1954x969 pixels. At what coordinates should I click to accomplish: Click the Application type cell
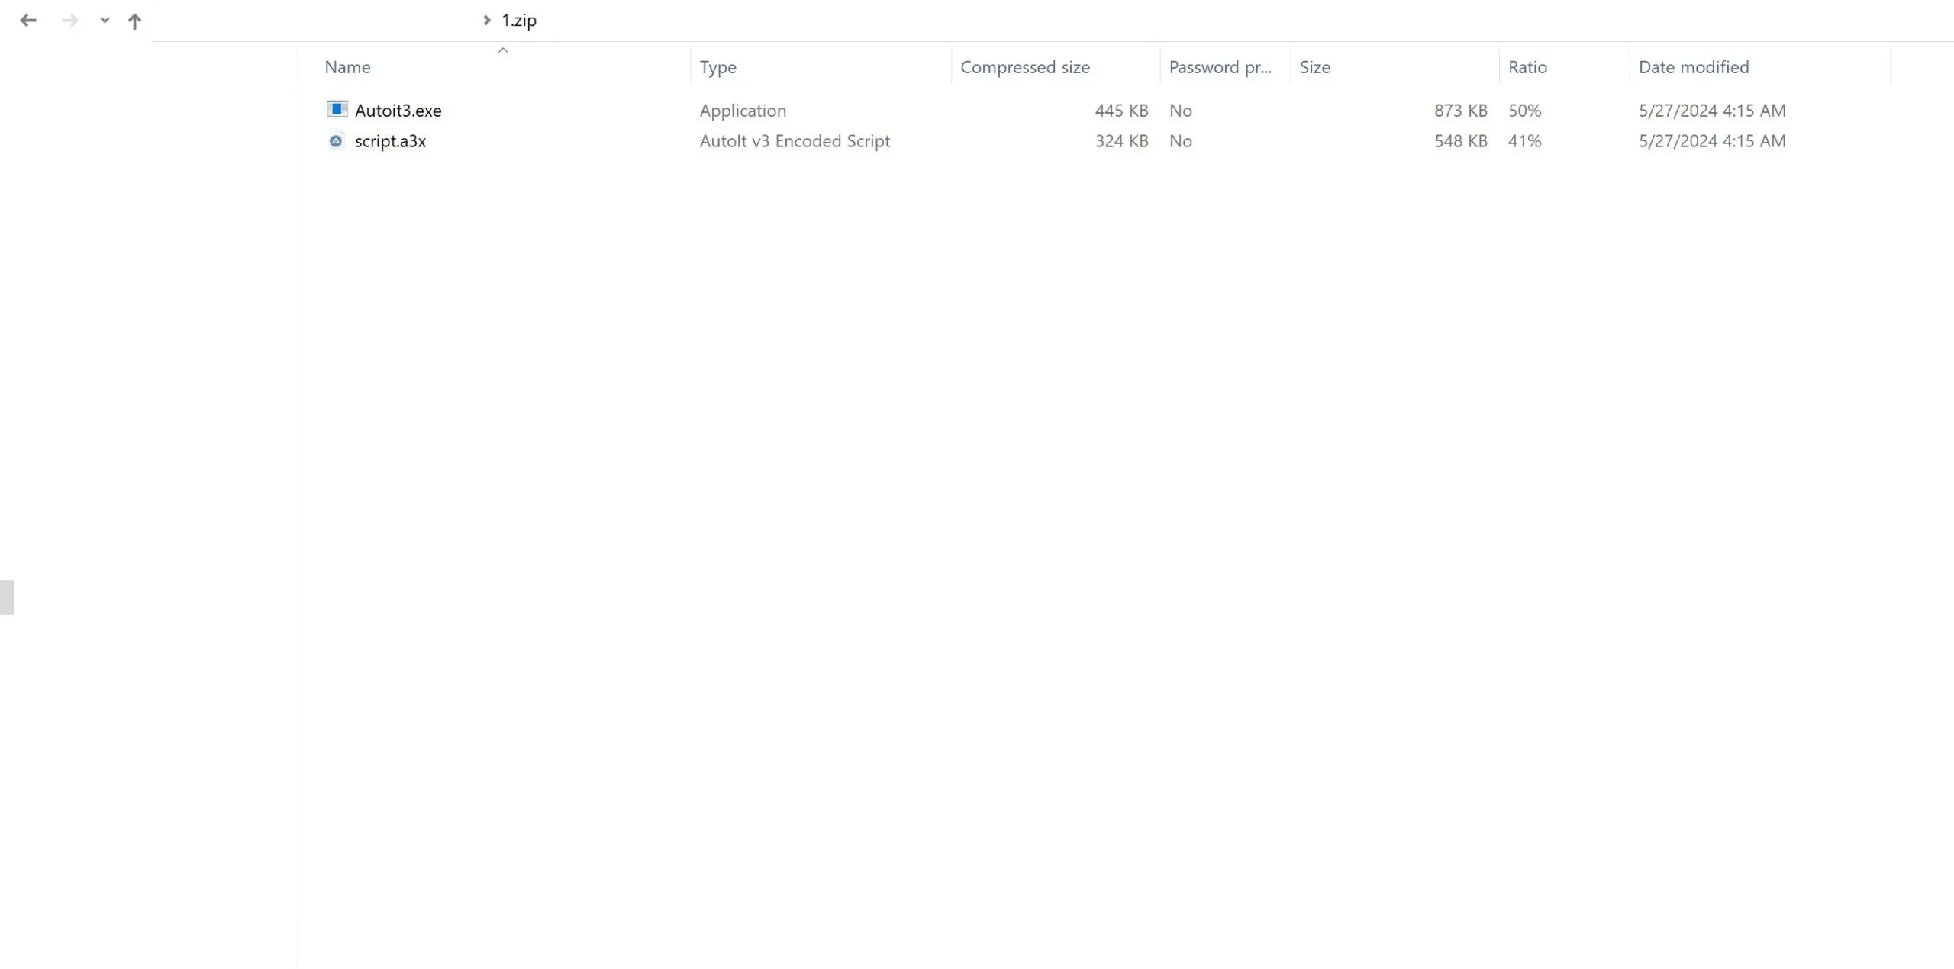click(743, 111)
